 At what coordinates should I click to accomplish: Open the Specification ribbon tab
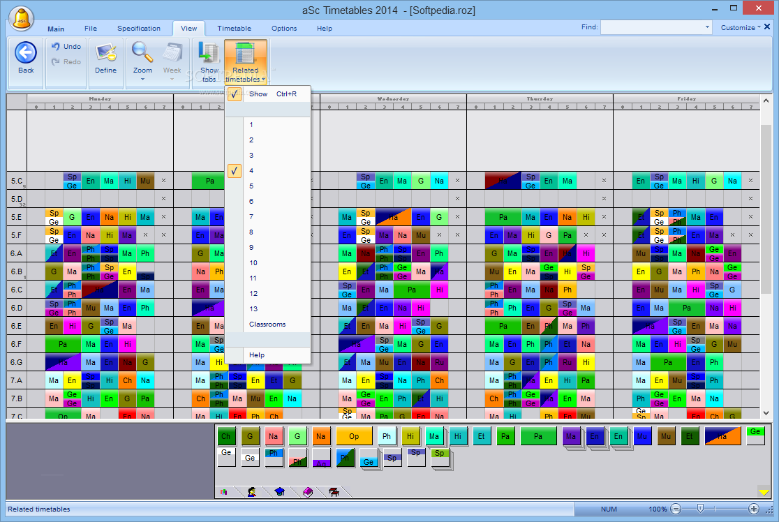click(x=139, y=29)
